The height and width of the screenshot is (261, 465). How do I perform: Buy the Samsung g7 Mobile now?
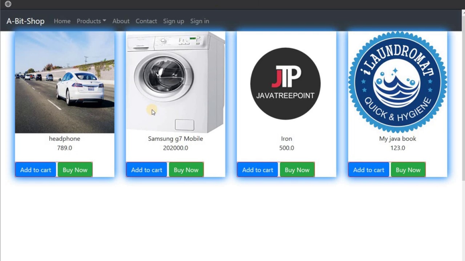tap(186, 170)
